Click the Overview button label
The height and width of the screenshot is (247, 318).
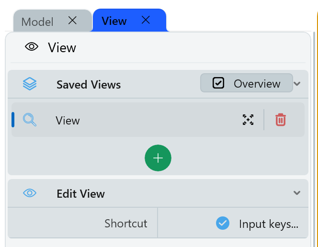[257, 83]
